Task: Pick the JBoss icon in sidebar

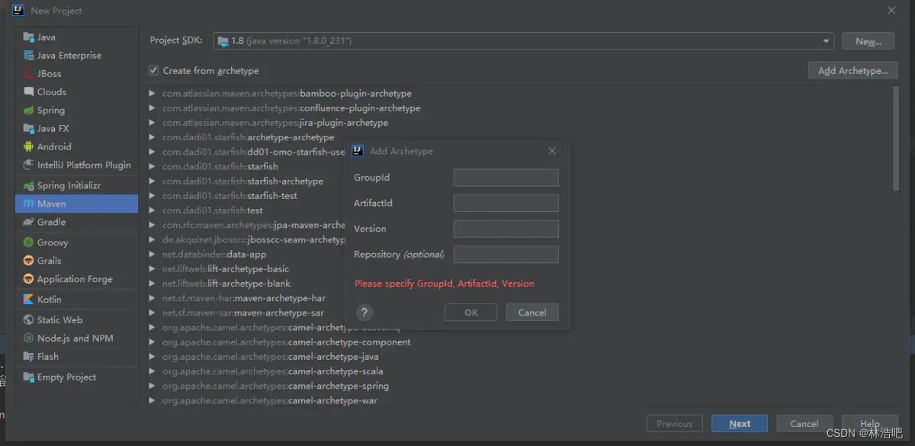Action: coord(28,73)
